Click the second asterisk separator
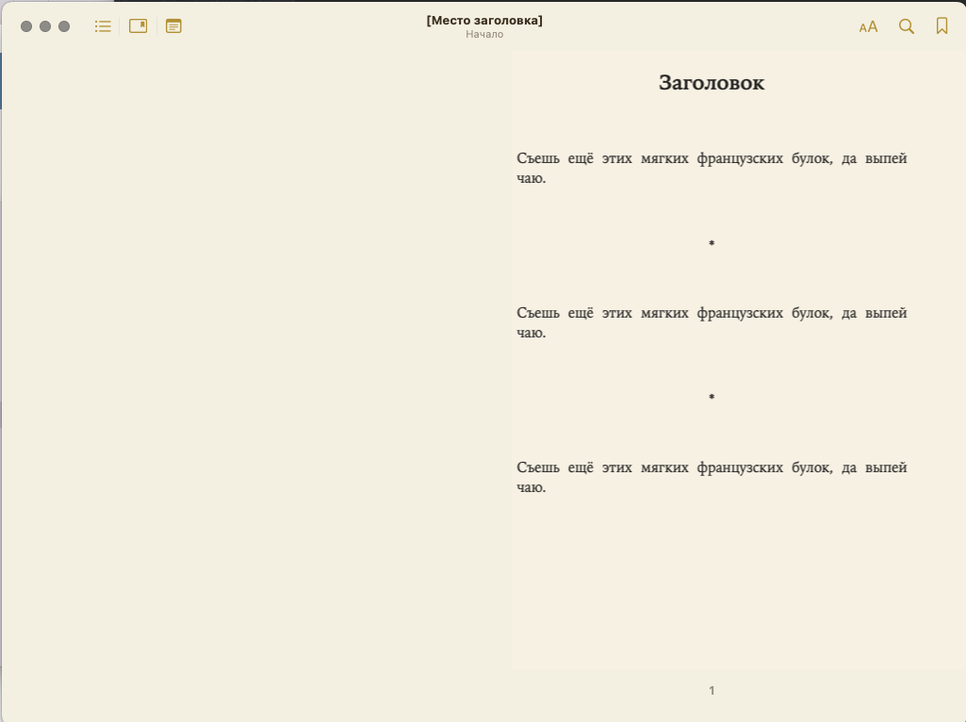 [712, 396]
